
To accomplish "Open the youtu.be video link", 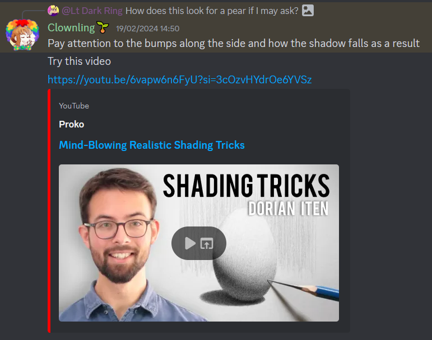I will coord(180,79).
